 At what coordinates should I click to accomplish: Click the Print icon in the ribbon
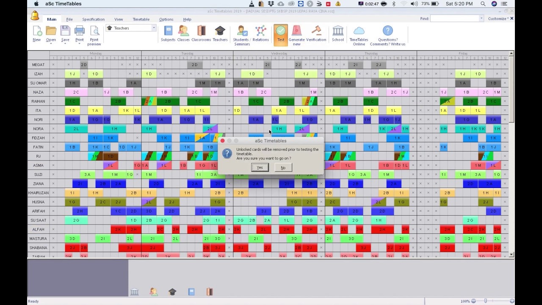[x=80, y=31]
